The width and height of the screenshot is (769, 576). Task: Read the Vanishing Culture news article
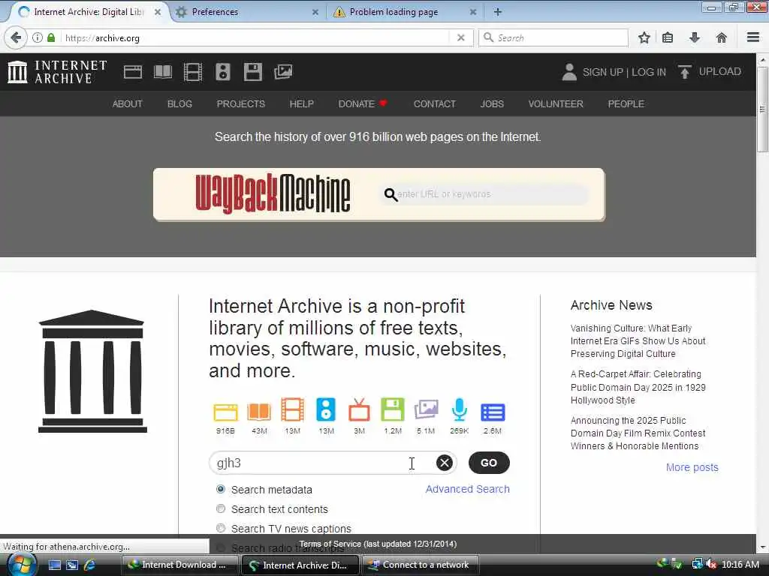(x=638, y=341)
